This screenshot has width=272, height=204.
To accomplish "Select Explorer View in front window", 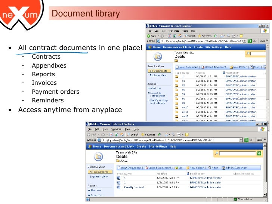I will 99,177.
